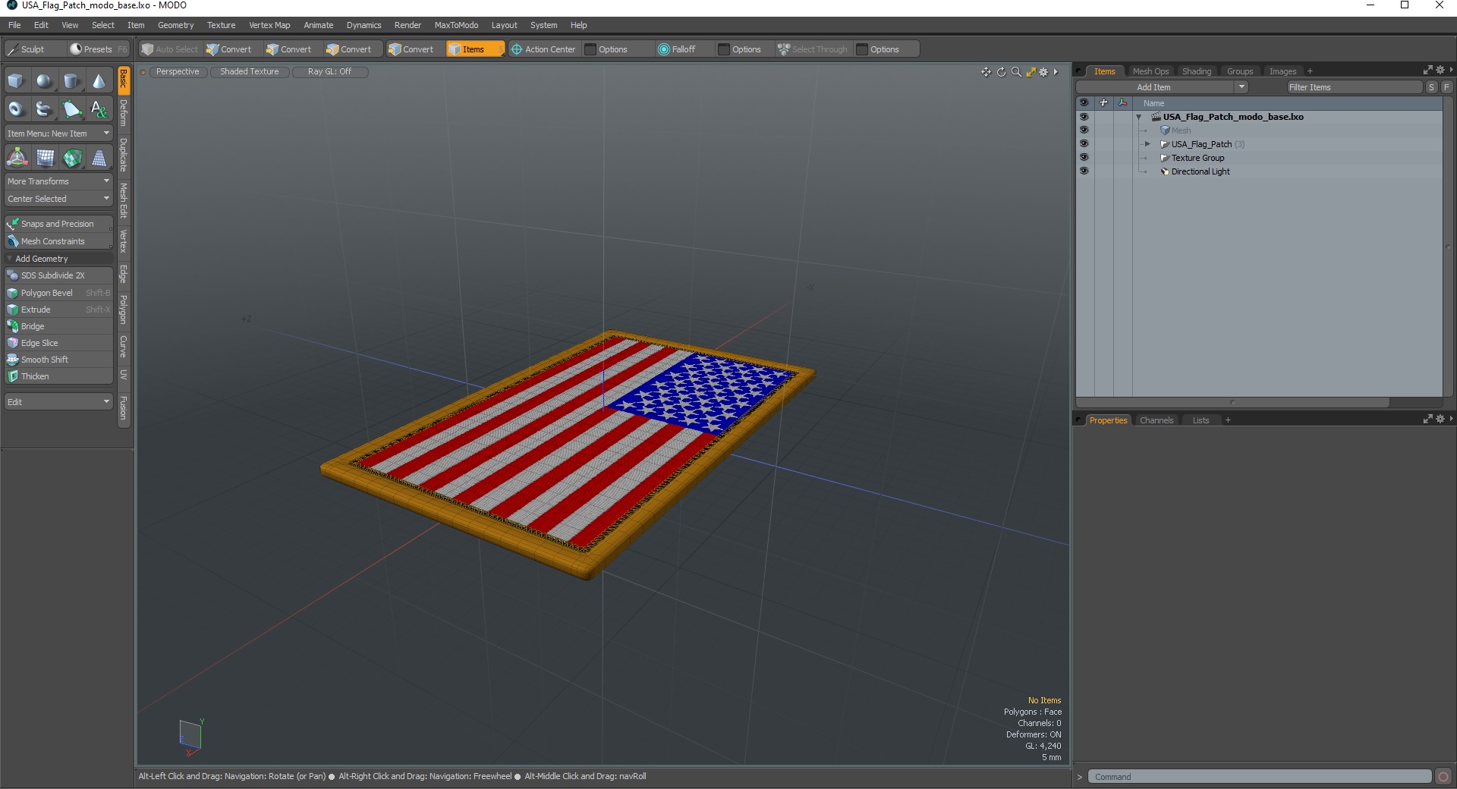Hide the USA_Flag_Patch group
Image resolution: width=1457 pixels, height=789 pixels.
click(1084, 144)
